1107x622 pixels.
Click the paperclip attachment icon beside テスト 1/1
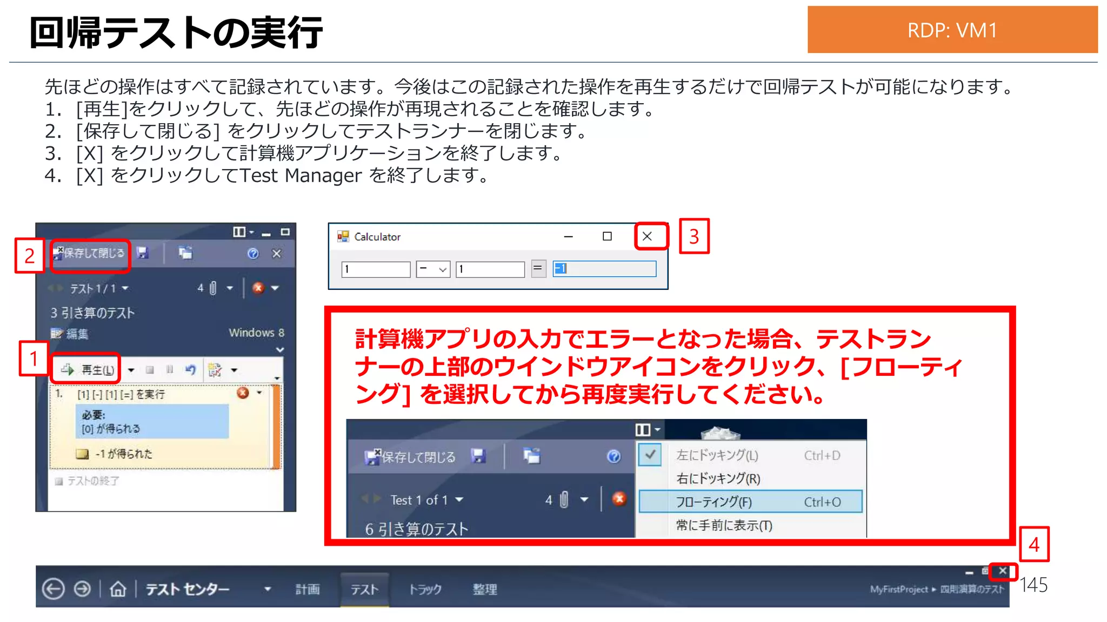tap(213, 288)
